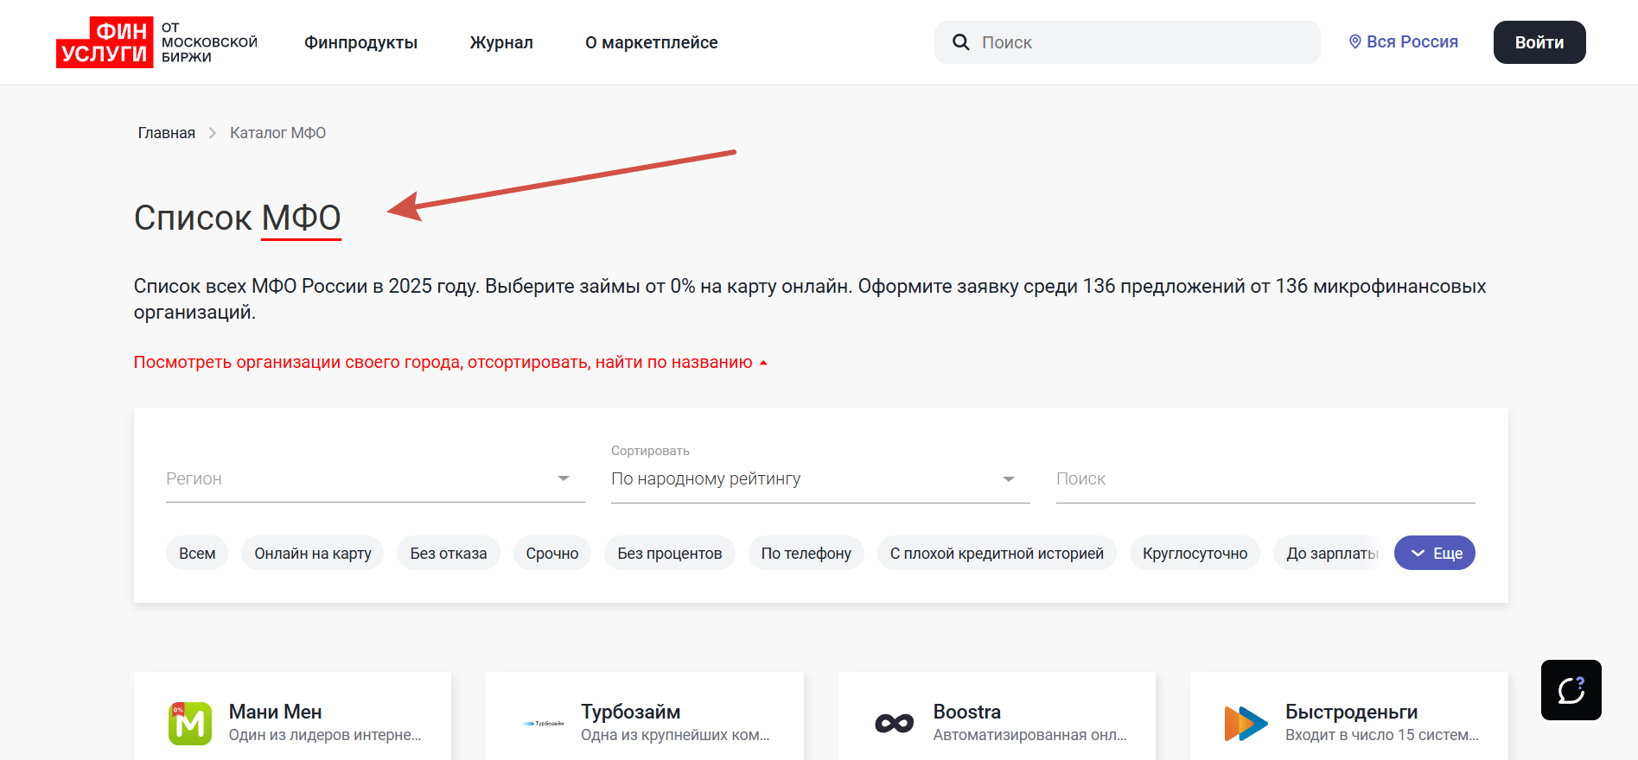The height and width of the screenshot is (760, 1638).
Task: Click the Сортировать dropdown arrow
Action: (x=1008, y=479)
